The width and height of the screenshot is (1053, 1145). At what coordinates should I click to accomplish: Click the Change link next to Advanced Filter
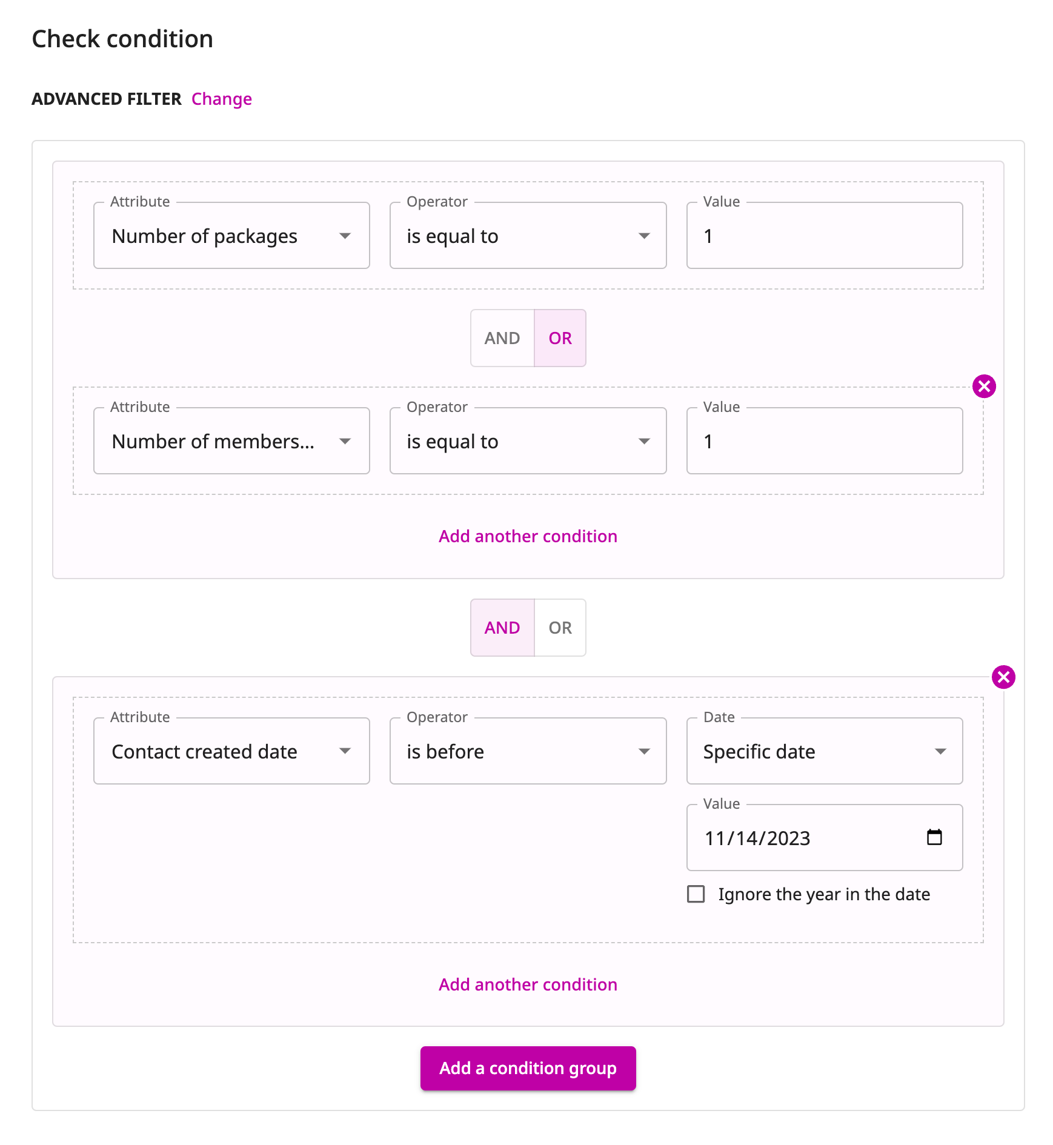click(222, 99)
